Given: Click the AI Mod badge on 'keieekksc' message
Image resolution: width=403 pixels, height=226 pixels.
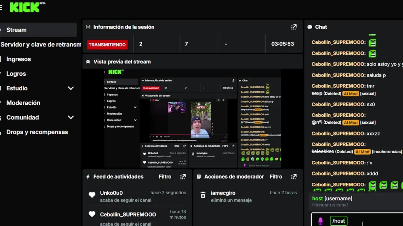Looking at the screenshot, I should tap(362, 152).
